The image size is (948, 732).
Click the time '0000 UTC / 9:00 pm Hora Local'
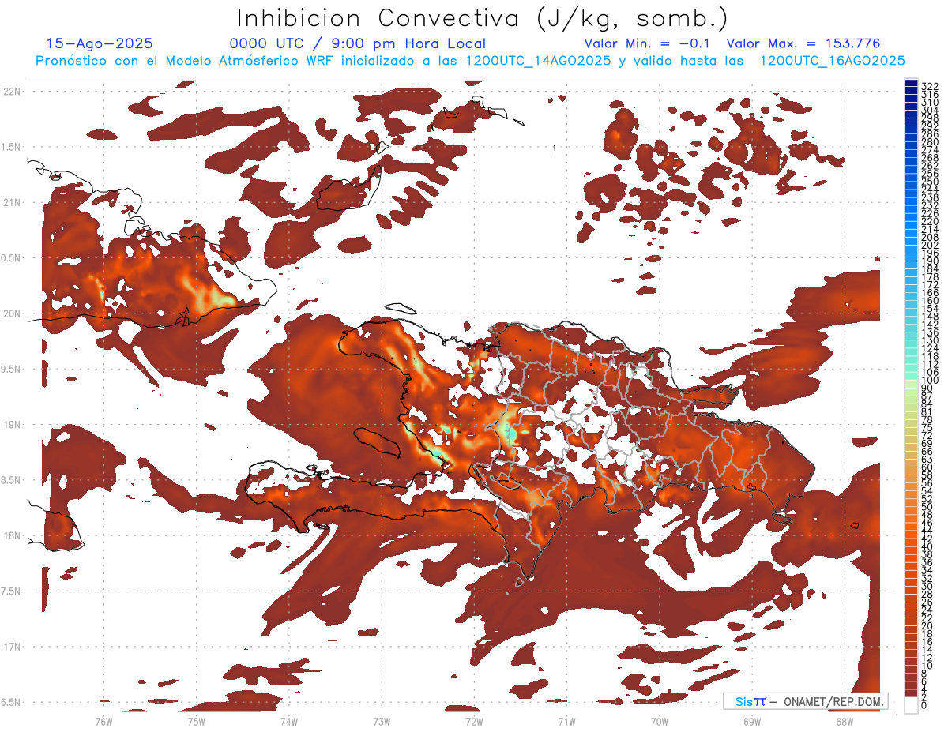tap(357, 43)
